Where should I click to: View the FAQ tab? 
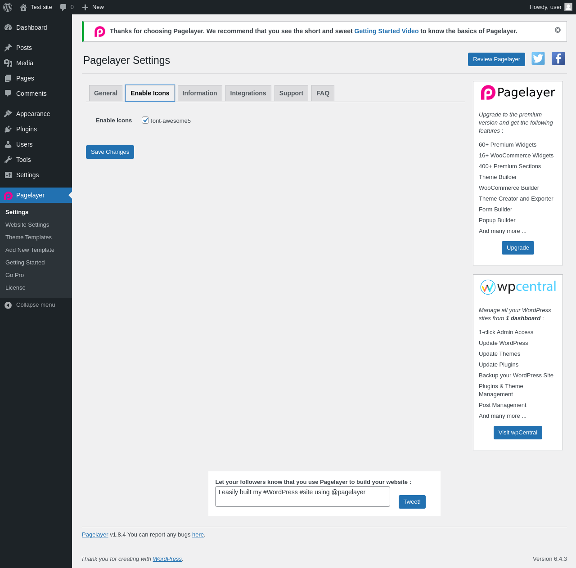coord(323,93)
